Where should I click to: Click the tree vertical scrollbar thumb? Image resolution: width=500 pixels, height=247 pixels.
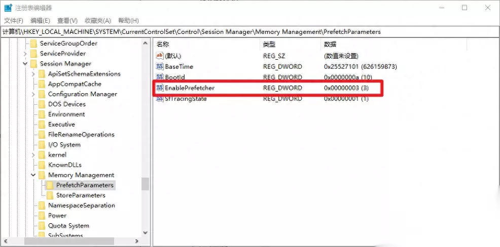(146, 184)
